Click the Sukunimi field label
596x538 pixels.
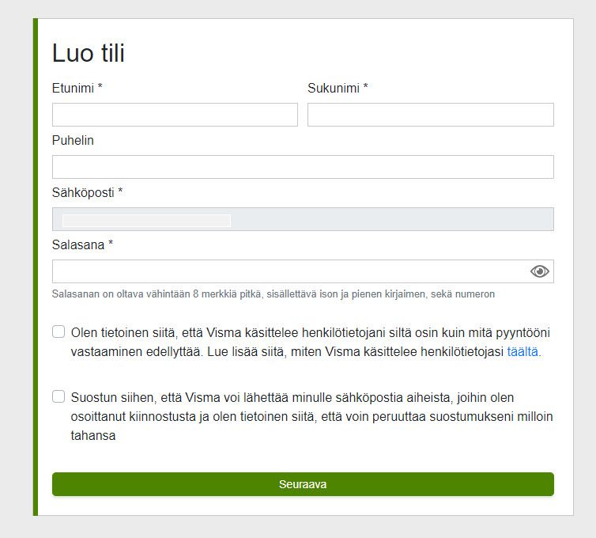(338, 88)
